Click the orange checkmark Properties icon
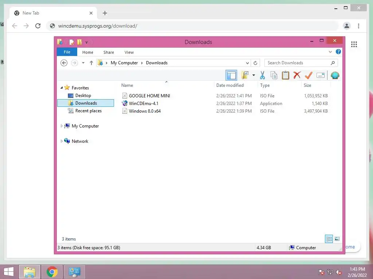Image resolution: width=373 pixels, height=279 pixels. point(309,76)
